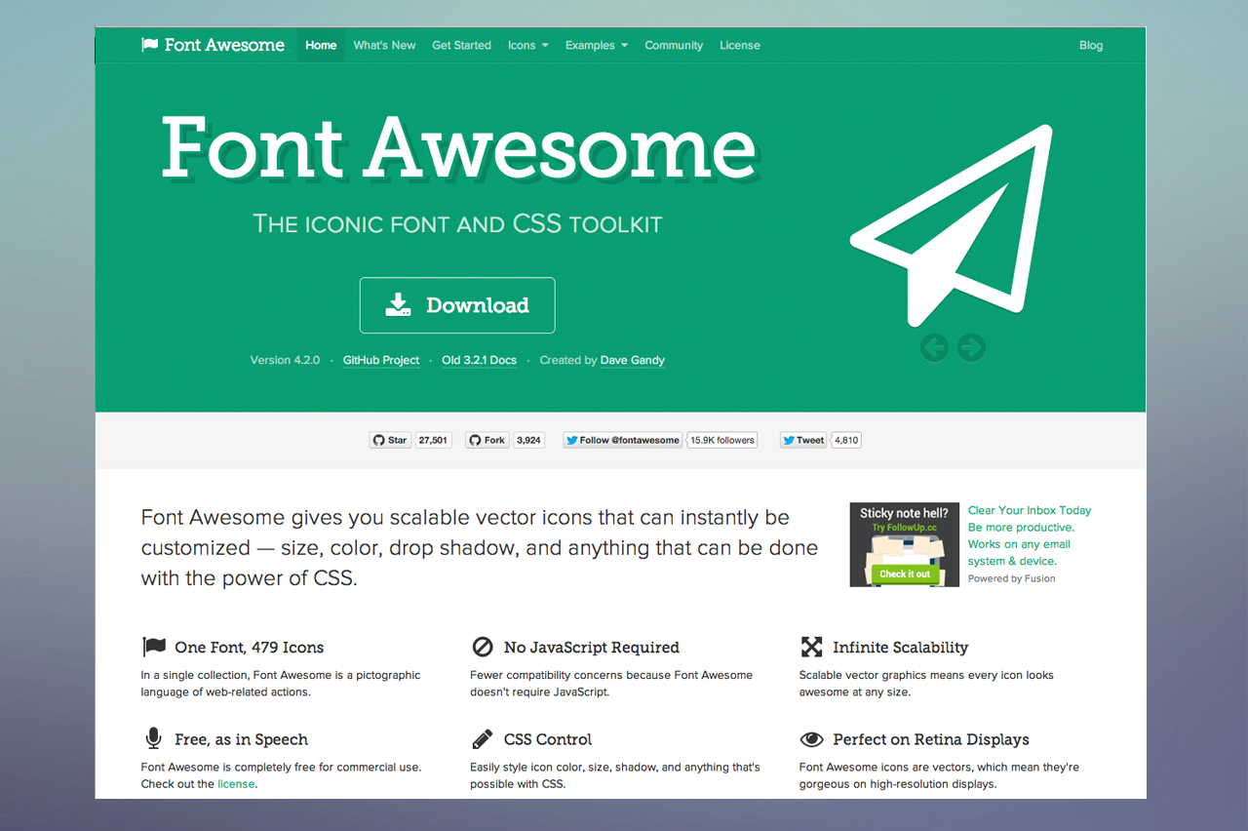The height and width of the screenshot is (831, 1248).
Task: Visit Dave Gandy's profile link
Action: click(633, 360)
